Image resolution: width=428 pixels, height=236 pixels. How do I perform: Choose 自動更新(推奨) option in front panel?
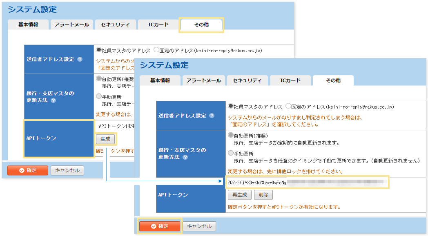(x=231, y=135)
